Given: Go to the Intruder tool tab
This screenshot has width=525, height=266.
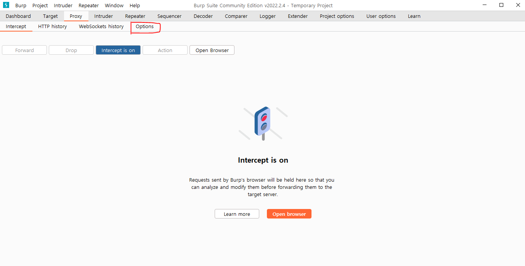Looking at the screenshot, I should point(104,16).
